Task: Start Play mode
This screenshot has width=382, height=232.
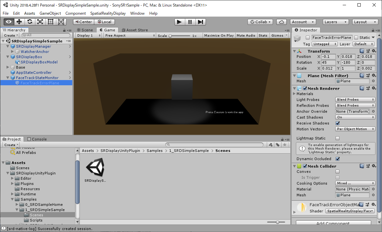Action: [180, 22]
